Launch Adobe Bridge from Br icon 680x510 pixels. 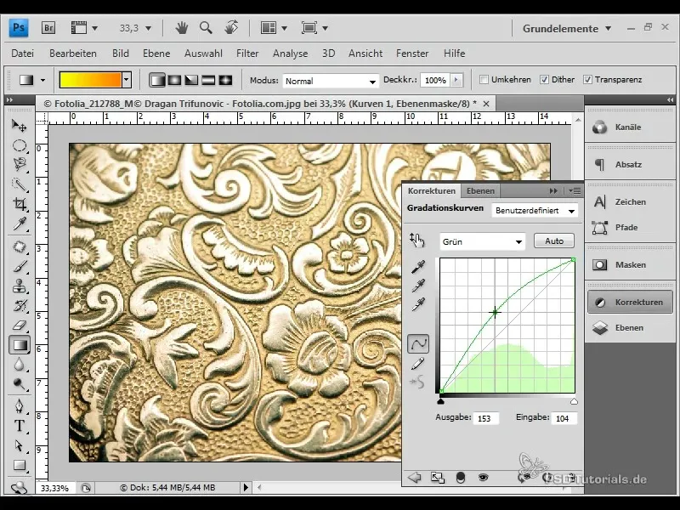click(x=48, y=28)
